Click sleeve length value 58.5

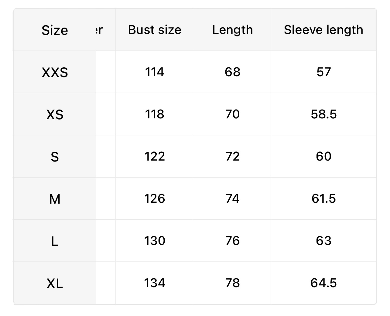point(323,114)
